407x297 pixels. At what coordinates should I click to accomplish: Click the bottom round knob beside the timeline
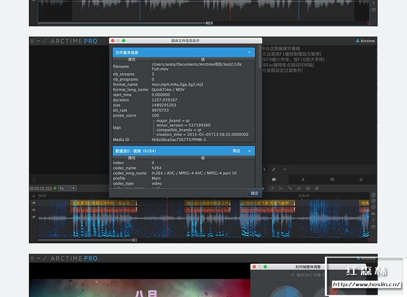pyautogui.click(x=373, y=207)
